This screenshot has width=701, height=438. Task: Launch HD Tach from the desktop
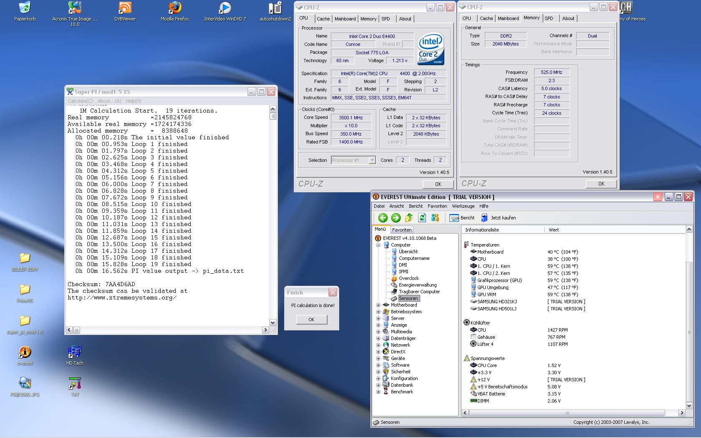[75, 352]
